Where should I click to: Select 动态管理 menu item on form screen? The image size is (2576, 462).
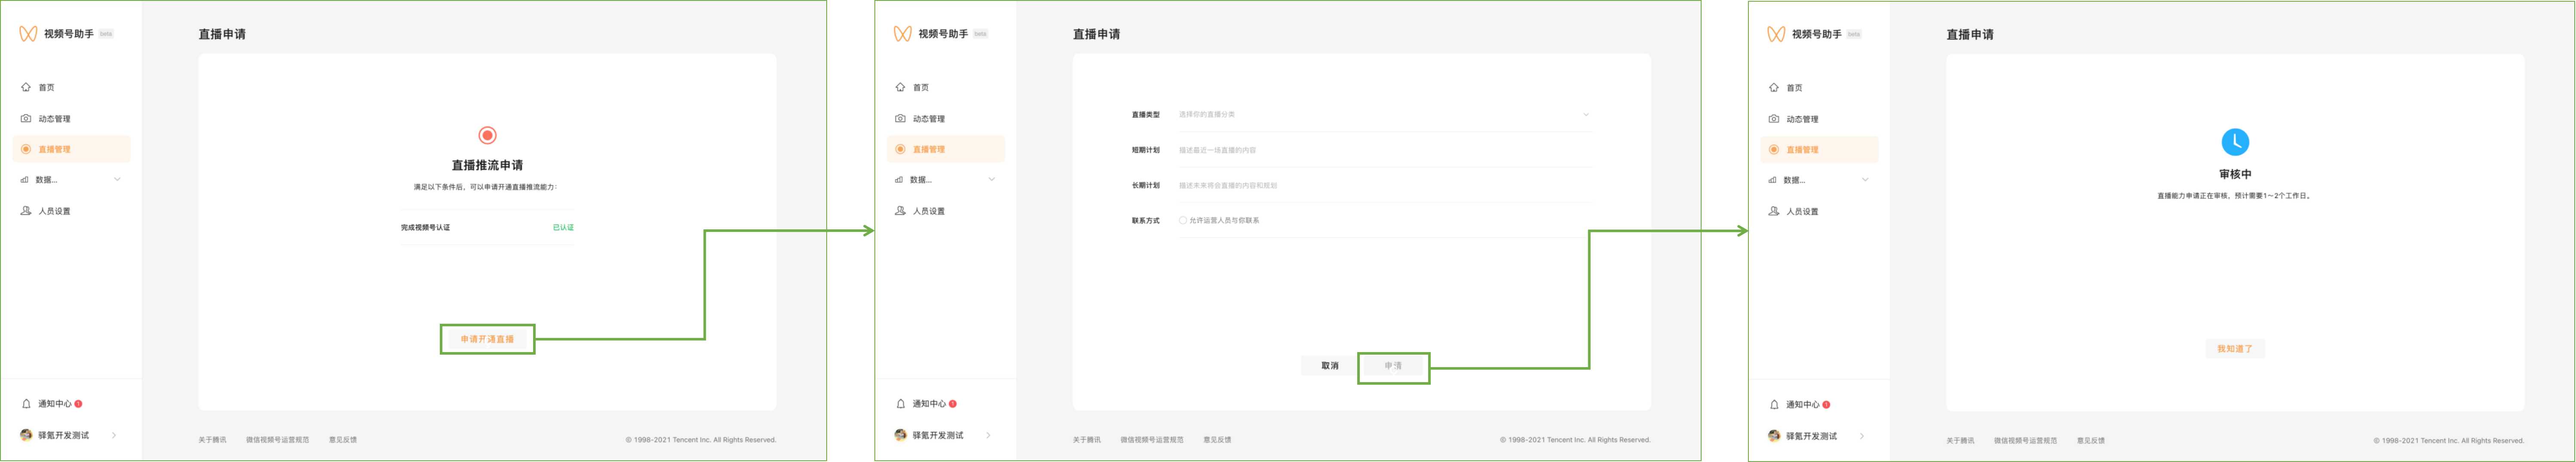point(946,119)
